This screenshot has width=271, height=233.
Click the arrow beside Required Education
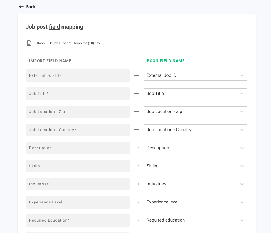coord(136,220)
